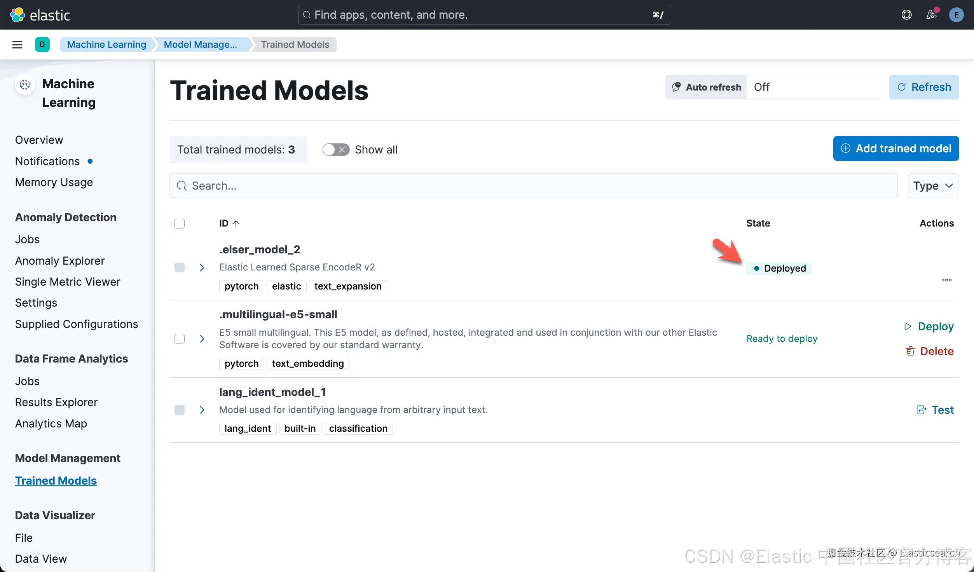This screenshot has height=572, width=974.
Task: Open the hamburger navigation menu
Action: (x=17, y=45)
